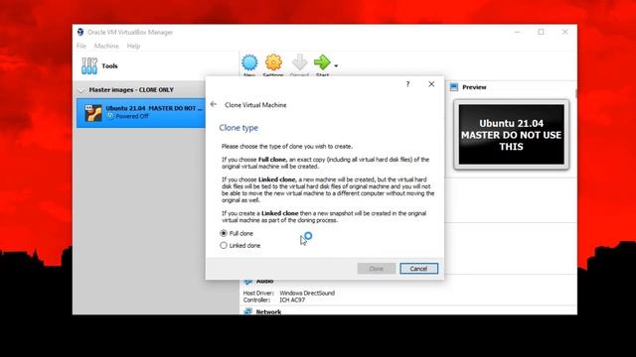636x357 pixels.
Task: Open the Help menu
Action: (133, 46)
